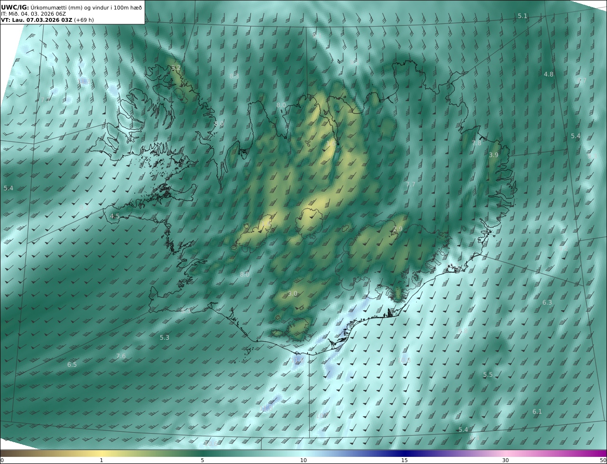The image size is (607, 464).
Task: Click the map value '7.8'
Action: [x=477, y=143]
